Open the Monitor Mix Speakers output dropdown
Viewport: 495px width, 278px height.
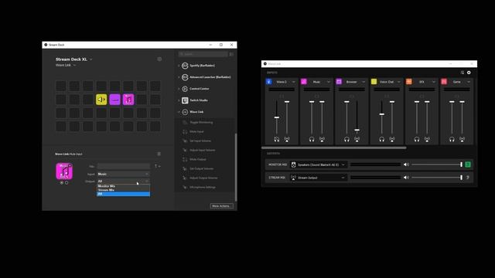coord(318,164)
